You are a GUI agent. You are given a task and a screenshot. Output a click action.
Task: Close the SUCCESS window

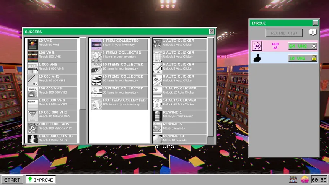coord(212,31)
